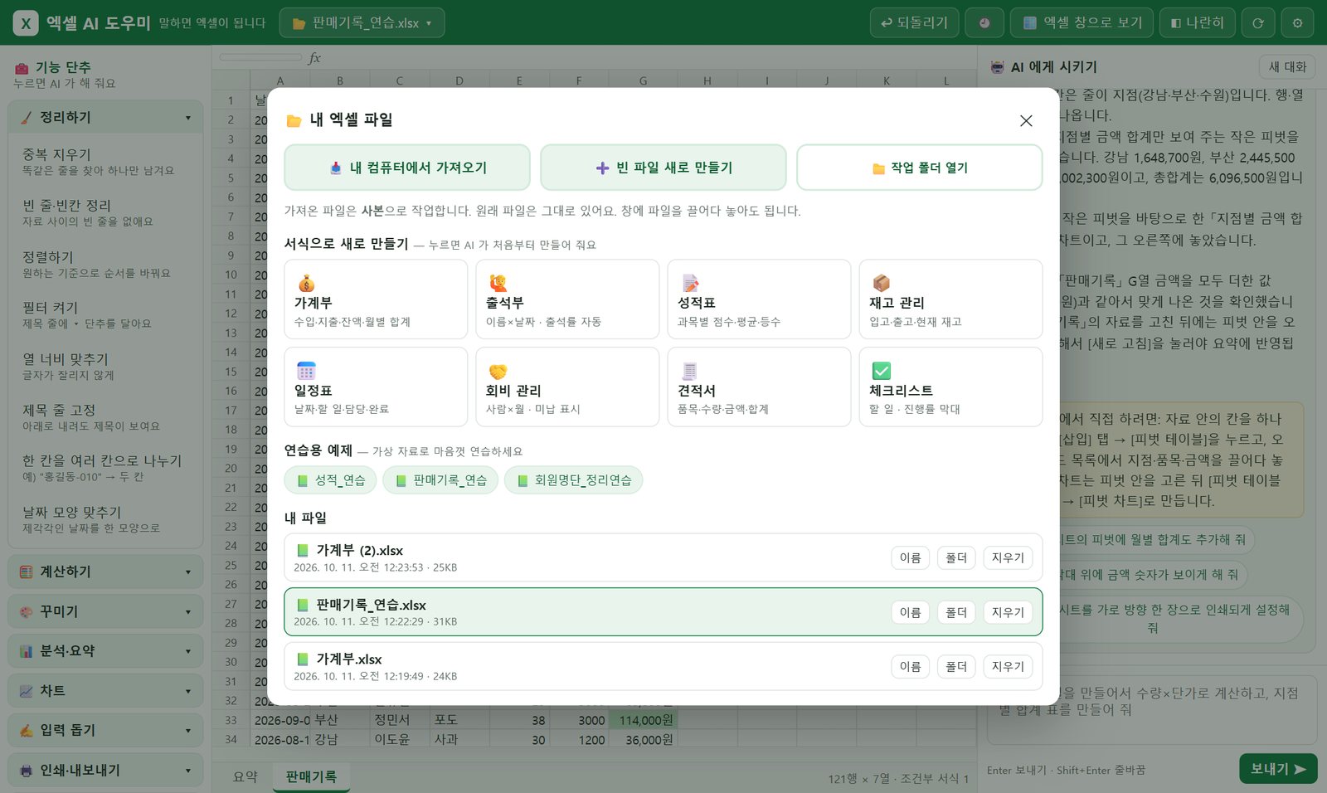Click 지우기 for 가계부 (2).xlsx
Viewport: 1327px width, 793px height.
pos(1008,558)
